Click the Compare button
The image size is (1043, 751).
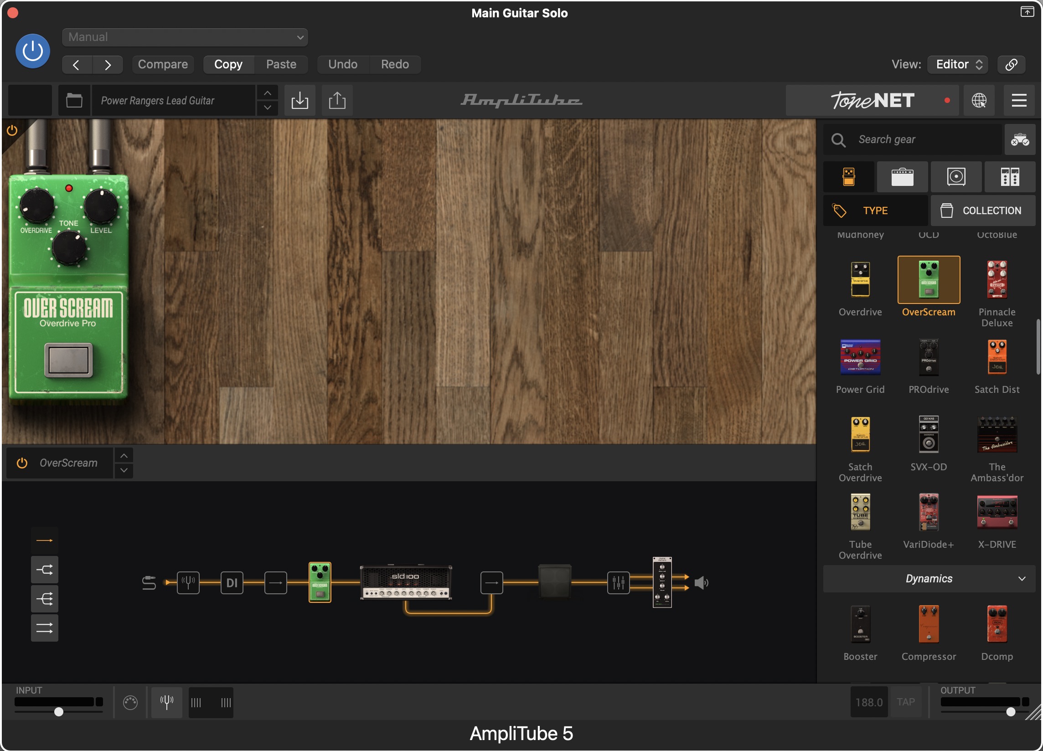163,64
